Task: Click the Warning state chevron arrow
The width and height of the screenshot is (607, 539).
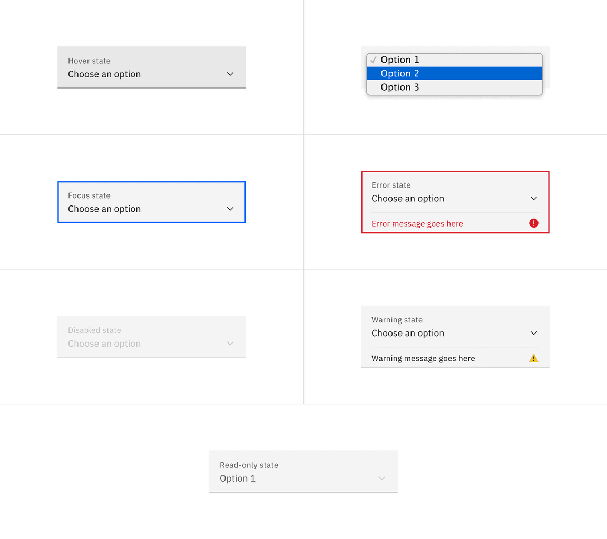Action: (x=533, y=334)
